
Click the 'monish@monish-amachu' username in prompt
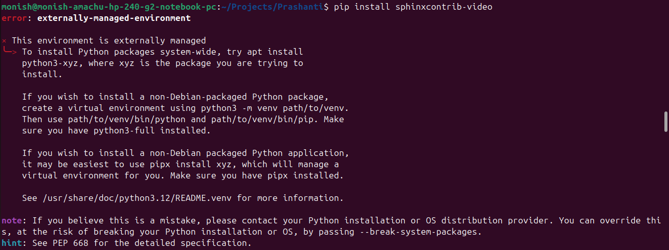click(x=51, y=7)
